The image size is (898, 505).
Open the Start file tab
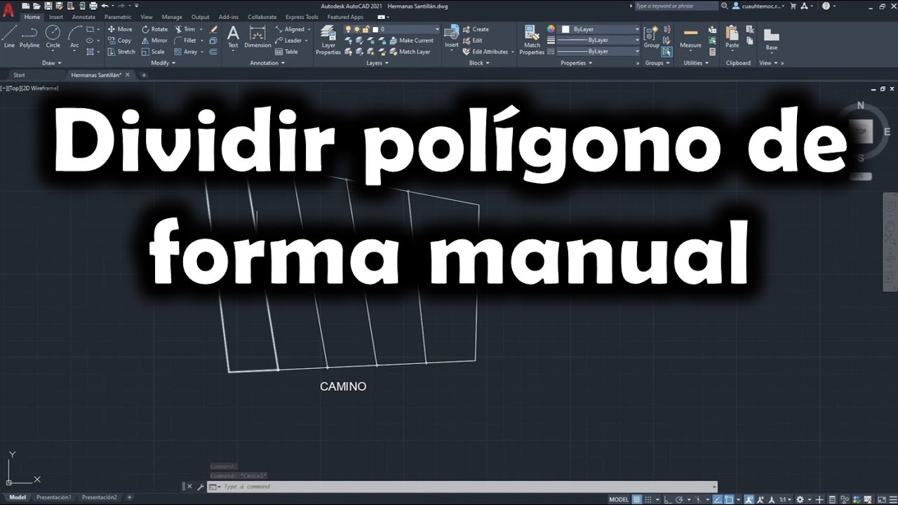click(x=19, y=74)
